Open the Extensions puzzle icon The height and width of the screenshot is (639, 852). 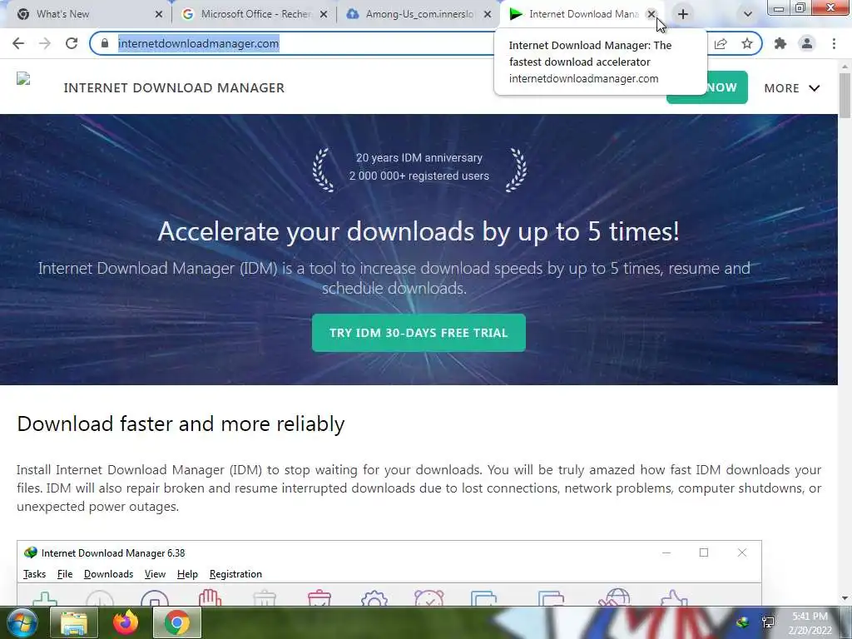[780, 43]
